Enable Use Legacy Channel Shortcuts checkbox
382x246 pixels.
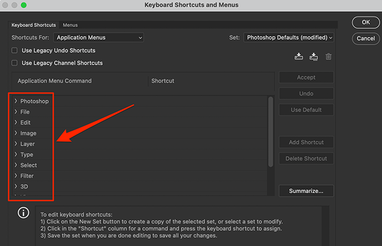[x=15, y=63]
